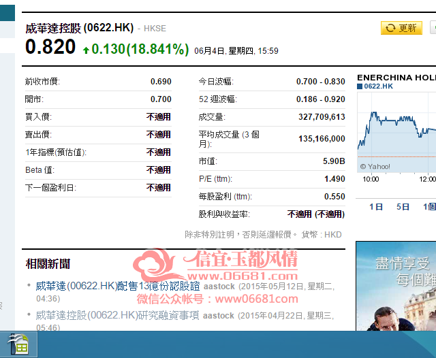Click the 買入價 label

[38, 117]
